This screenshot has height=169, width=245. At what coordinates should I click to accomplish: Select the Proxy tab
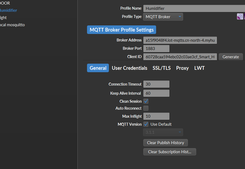[x=182, y=68]
